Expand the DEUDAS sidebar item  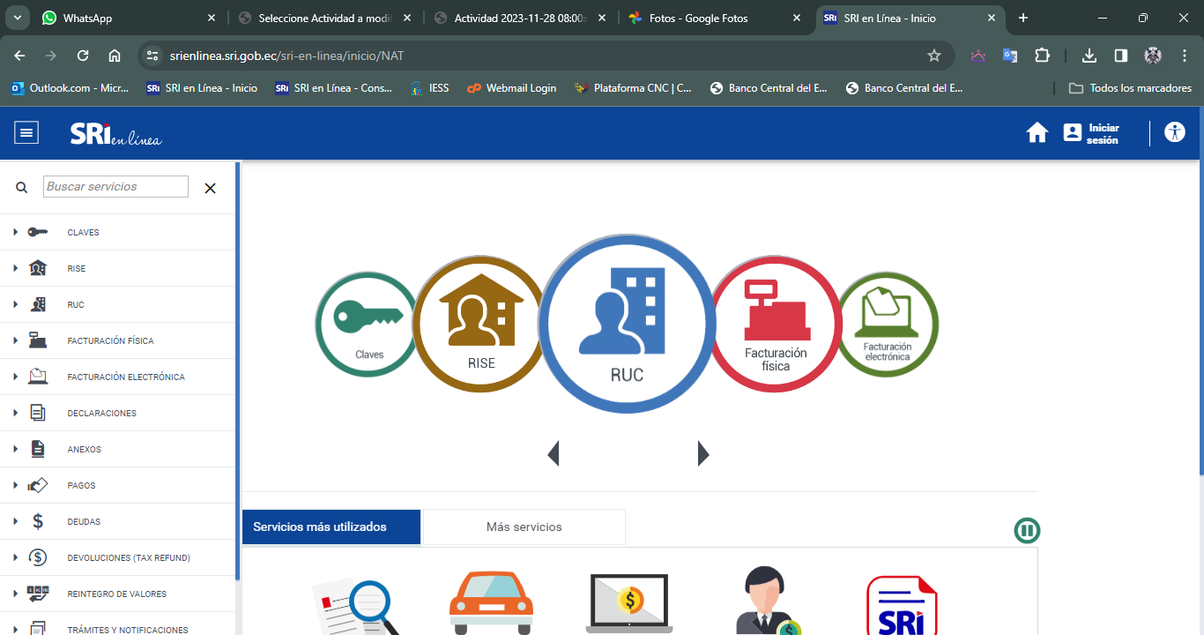coord(84,522)
